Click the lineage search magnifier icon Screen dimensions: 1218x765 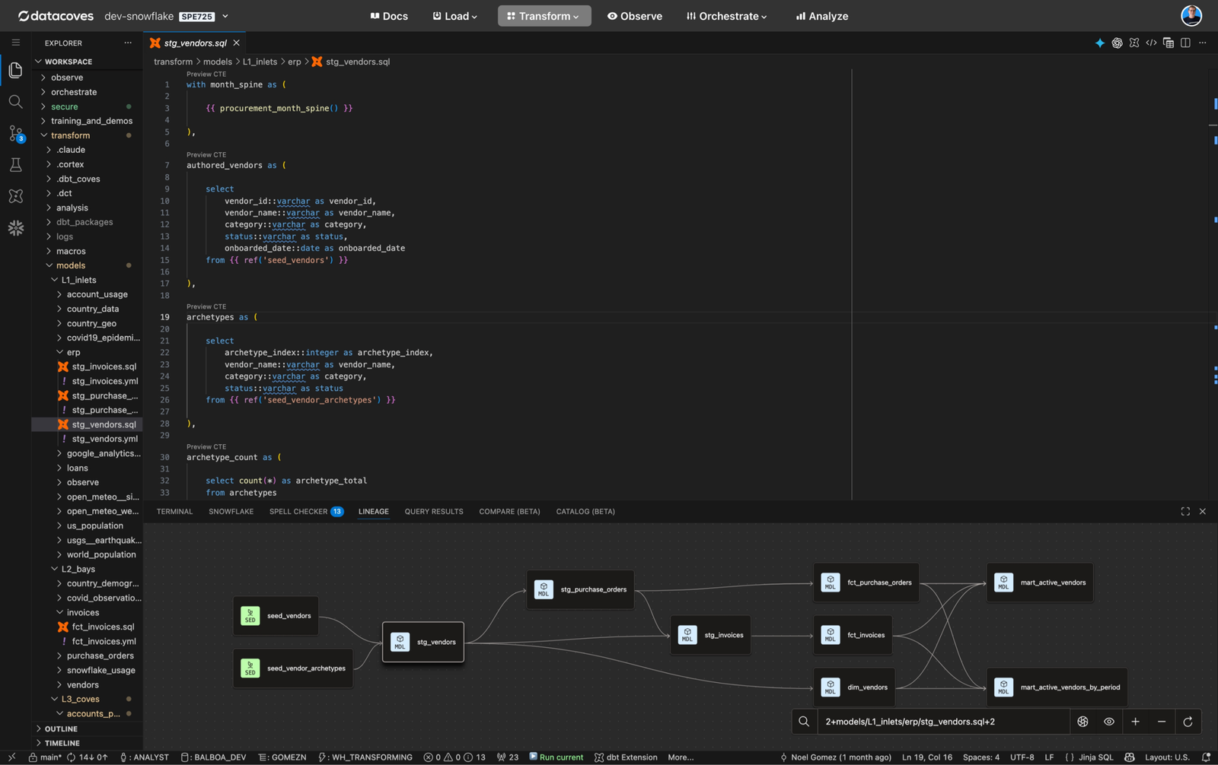[804, 722]
